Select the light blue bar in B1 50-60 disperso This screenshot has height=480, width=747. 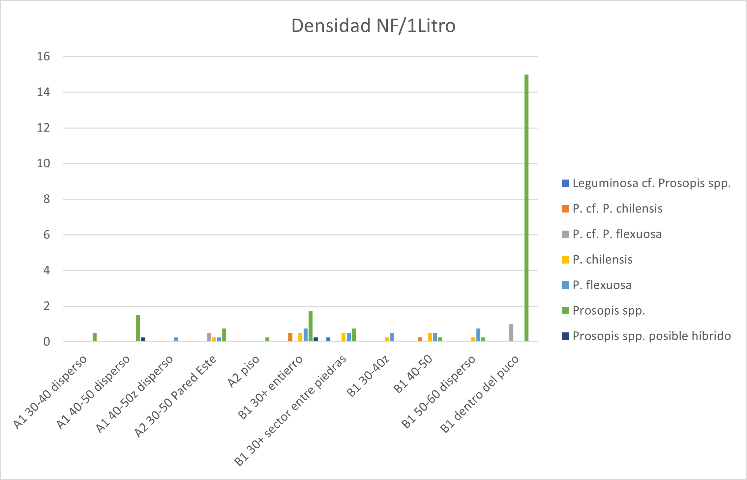tap(478, 335)
